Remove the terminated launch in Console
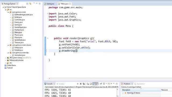The width and height of the screenshot is (172, 97). pos(81,84)
